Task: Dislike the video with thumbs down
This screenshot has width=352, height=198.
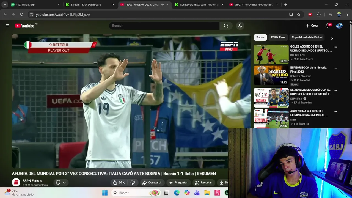Action: (x=133, y=183)
